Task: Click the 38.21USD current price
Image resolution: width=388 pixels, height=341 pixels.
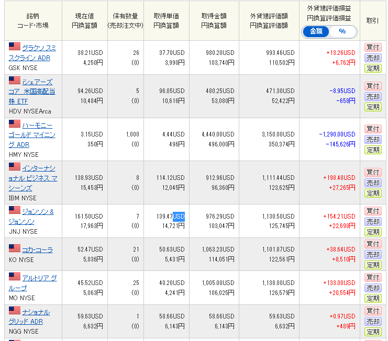Action: tap(90, 53)
